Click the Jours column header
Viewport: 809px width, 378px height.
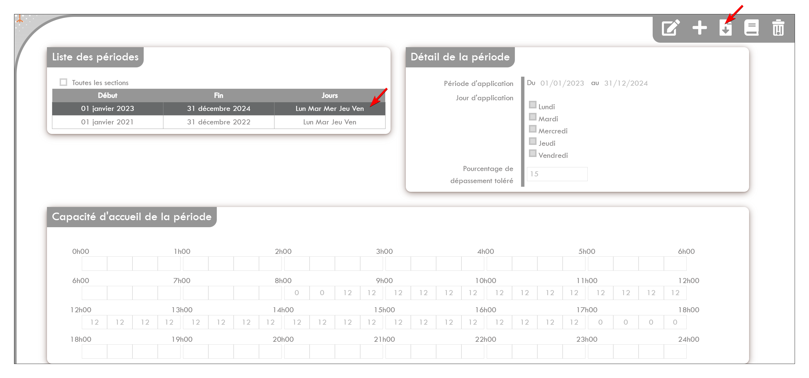point(330,95)
